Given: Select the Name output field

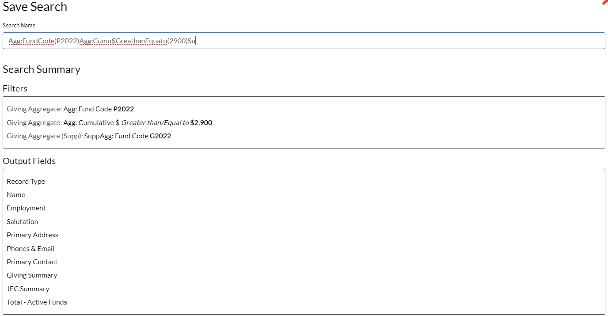Looking at the screenshot, I should click(x=16, y=195).
